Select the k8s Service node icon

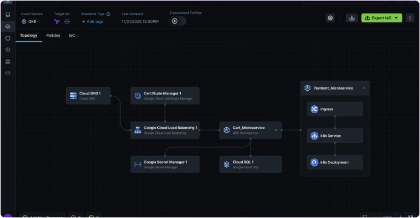314,136
